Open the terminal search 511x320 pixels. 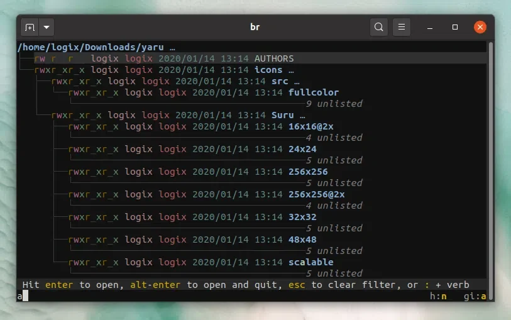point(378,27)
